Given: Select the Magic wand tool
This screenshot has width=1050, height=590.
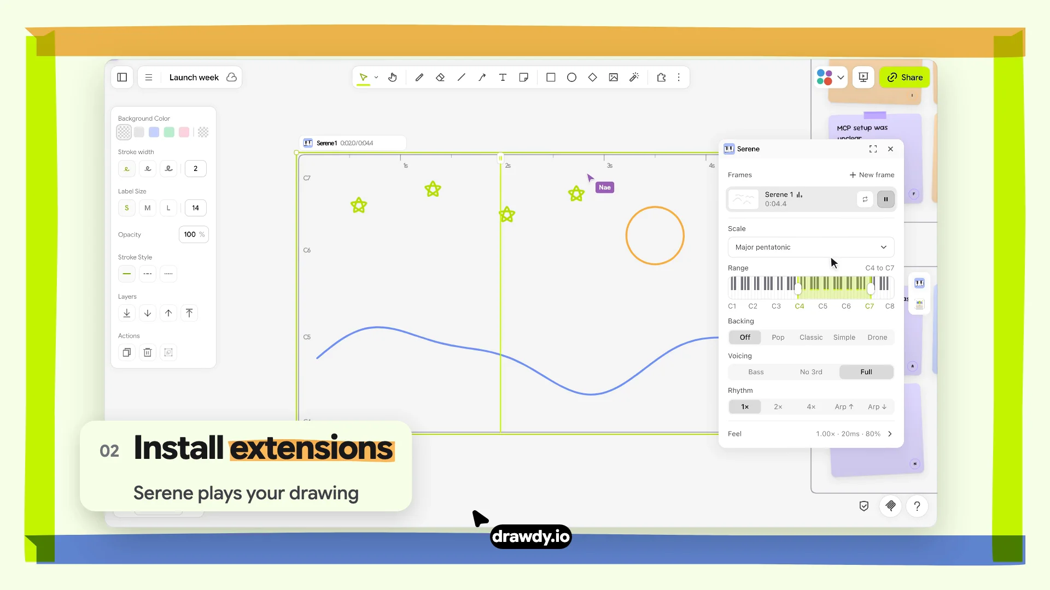Looking at the screenshot, I should coord(634,78).
